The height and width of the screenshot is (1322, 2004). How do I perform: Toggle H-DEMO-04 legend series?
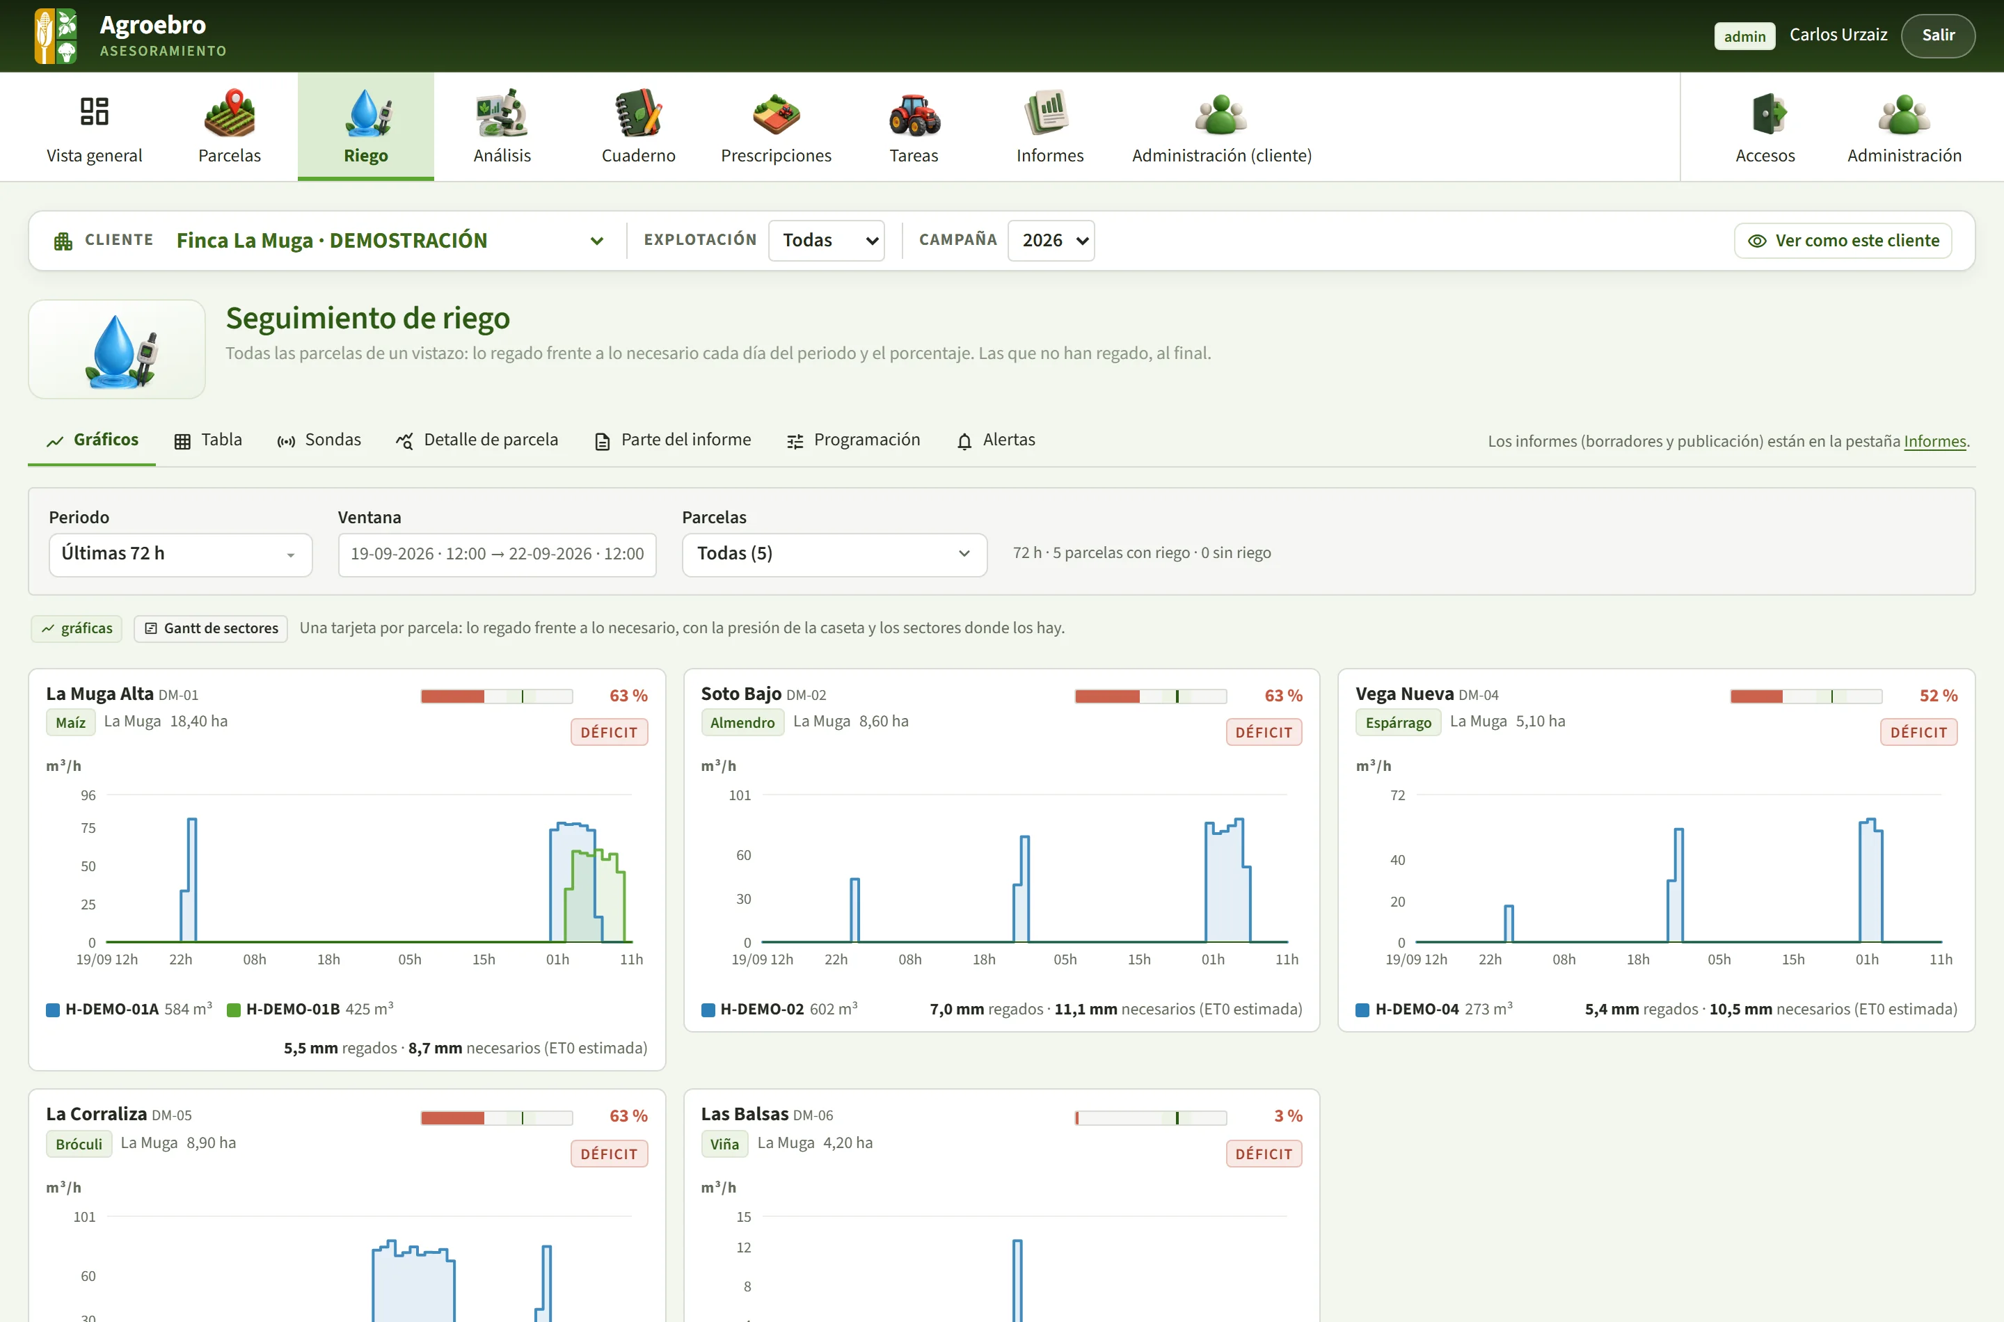pyautogui.click(x=1434, y=1009)
